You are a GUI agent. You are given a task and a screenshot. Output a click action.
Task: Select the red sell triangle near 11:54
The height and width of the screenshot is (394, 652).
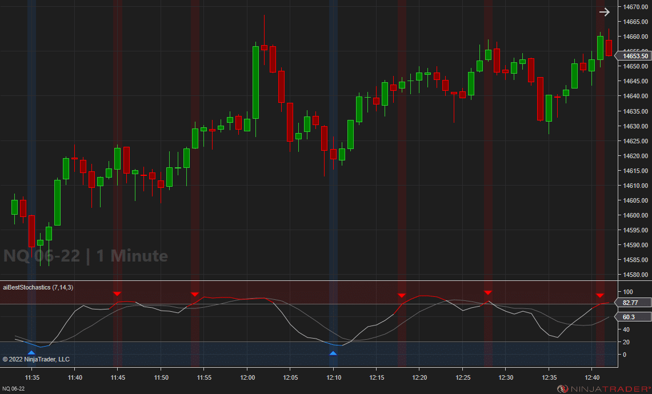click(x=195, y=294)
